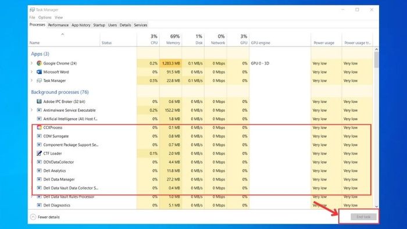Click the Google Chrome process icon
This screenshot has width=407, height=229.
coord(39,63)
